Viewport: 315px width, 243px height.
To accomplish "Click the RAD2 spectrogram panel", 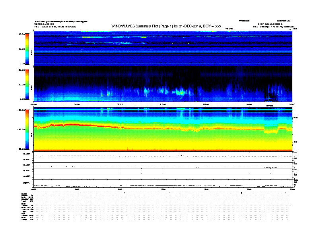I will pyautogui.click(x=163, y=49).
